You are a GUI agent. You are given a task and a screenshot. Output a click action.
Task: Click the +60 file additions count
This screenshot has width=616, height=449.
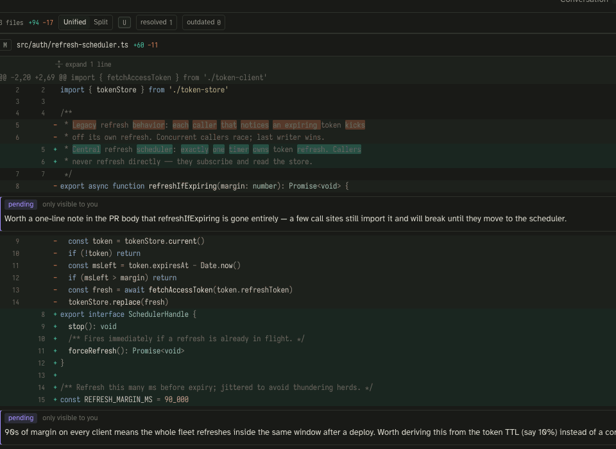139,45
